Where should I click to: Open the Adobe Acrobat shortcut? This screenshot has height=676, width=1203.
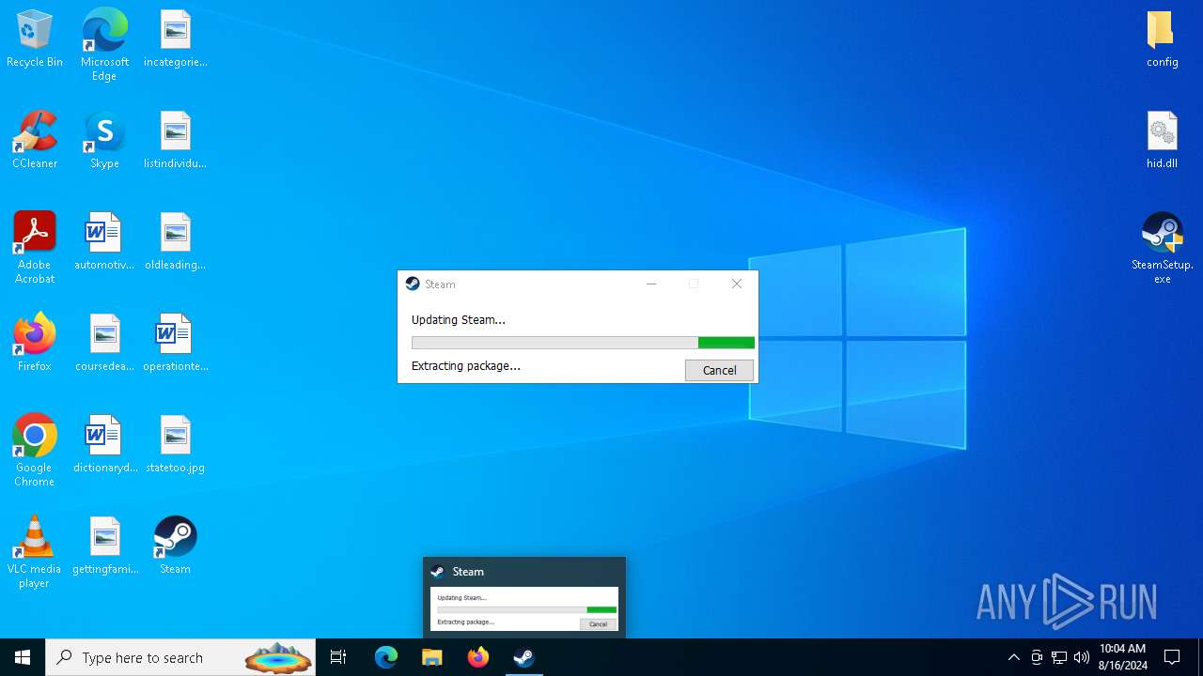click(x=35, y=248)
